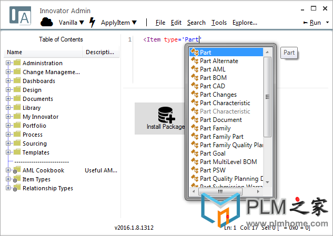The width and height of the screenshot is (333, 236).
Task: Click the icon beside Part Document
Action: click(x=195, y=119)
